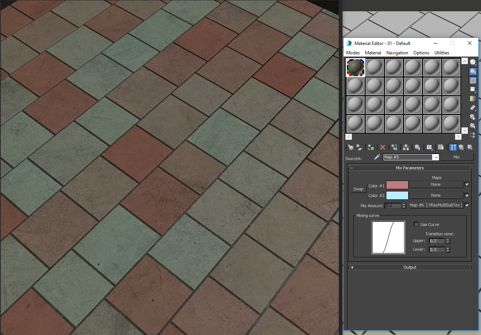Click the sample slots scroll down arrow
The width and height of the screenshot is (481, 335).
point(464,130)
